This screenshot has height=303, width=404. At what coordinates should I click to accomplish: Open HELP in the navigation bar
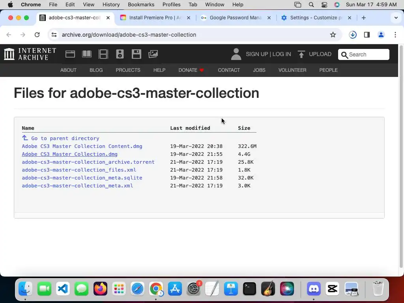point(159,70)
